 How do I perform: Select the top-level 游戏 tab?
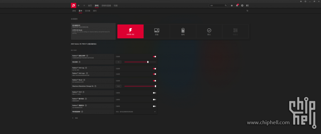tap(97, 6)
